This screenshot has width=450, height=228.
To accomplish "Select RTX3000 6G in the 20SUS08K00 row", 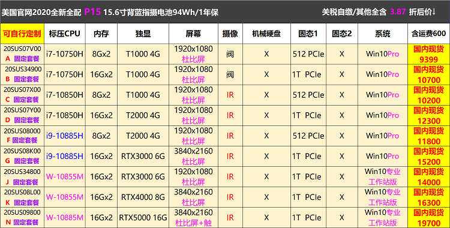I will pos(143,156).
